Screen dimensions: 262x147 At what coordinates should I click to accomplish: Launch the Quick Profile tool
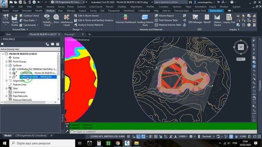click(15, 20)
